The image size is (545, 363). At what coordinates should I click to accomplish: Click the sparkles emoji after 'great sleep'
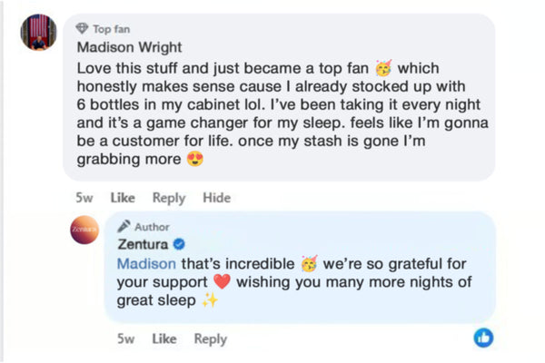210,301
